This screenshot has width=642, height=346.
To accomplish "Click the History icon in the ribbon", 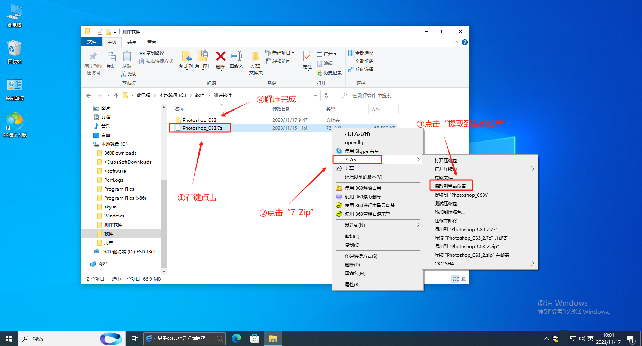I will (x=329, y=73).
